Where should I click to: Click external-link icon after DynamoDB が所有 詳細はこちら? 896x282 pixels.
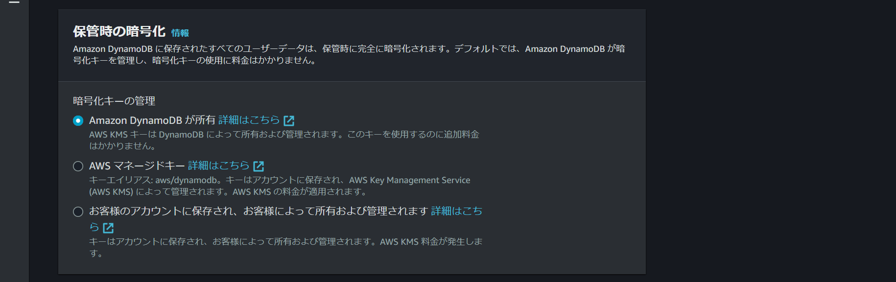pyautogui.click(x=289, y=120)
